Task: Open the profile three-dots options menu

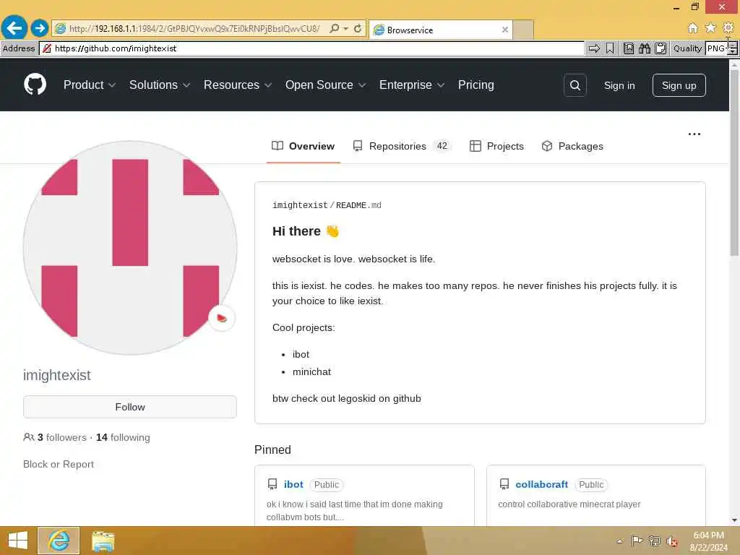Action: click(694, 134)
